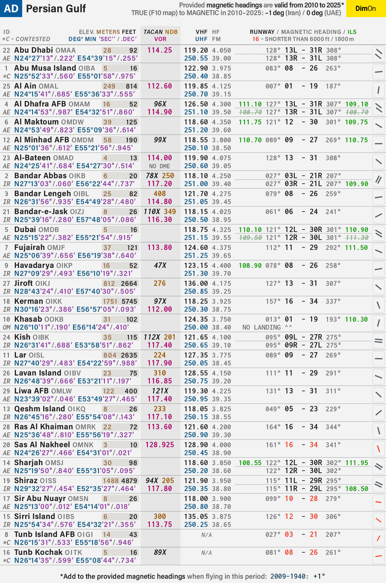Click Abu Dhabi VOR frequency 114.25
Screen dimensions: 386x583
[160, 50]
